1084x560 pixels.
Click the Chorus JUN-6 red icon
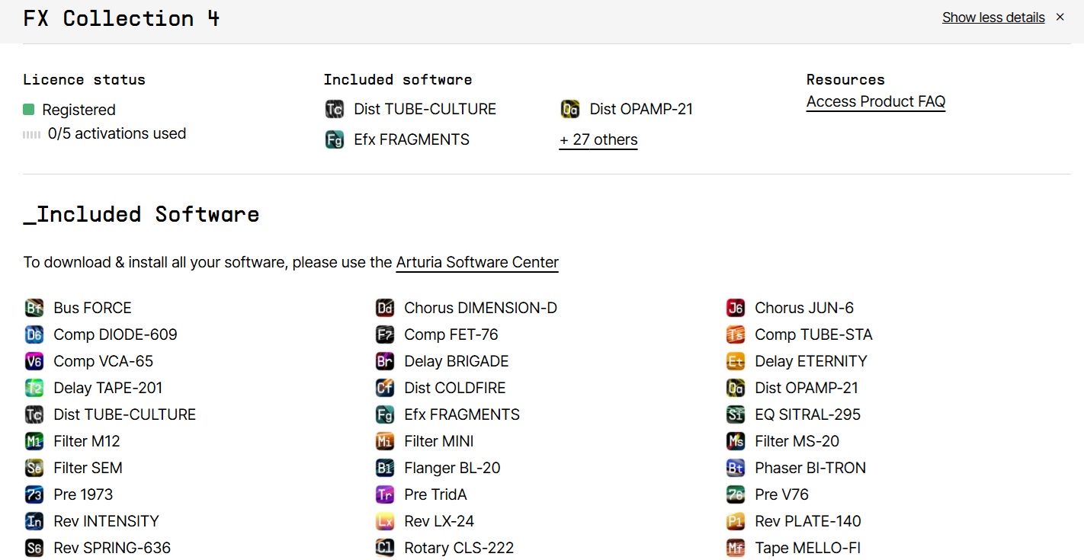click(x=736, y=309)
